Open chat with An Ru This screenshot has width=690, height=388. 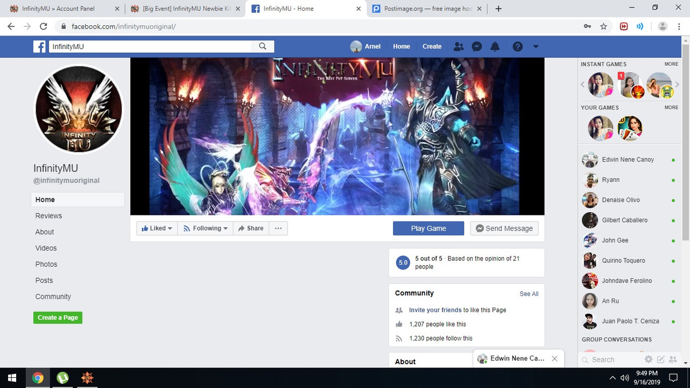click(629, 301)
